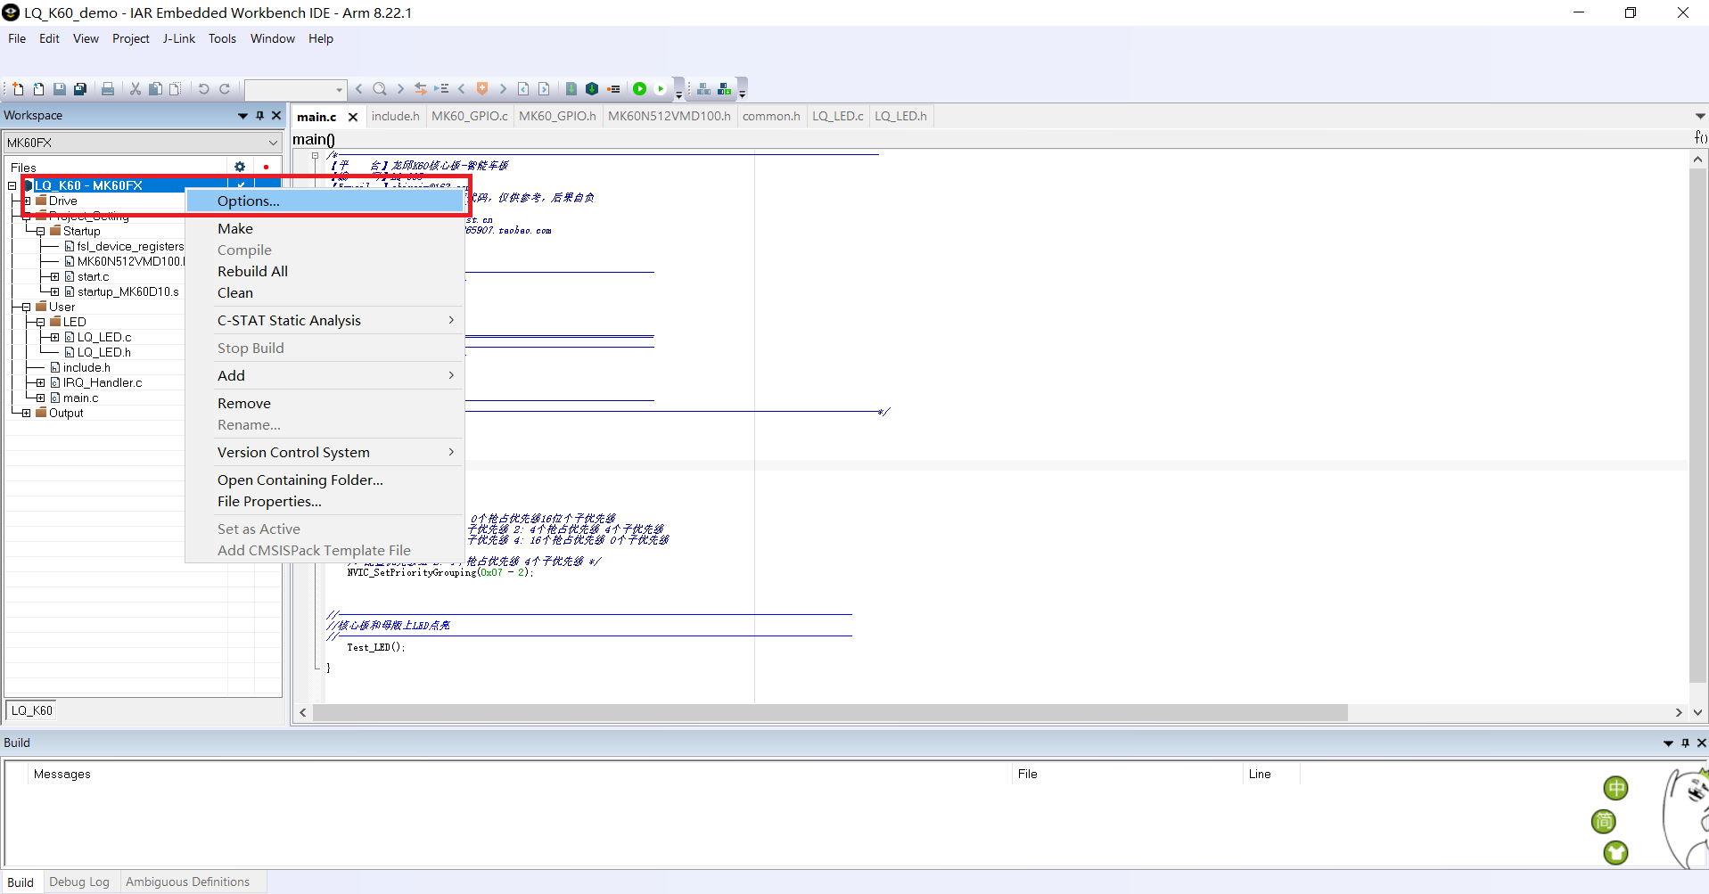
Task: Select Make in the context menu
Action: 325,228
